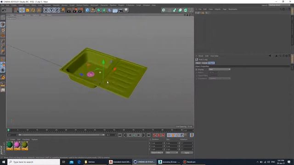Add a Cube primitive object
294x165 pixels.
pos(87,10)
